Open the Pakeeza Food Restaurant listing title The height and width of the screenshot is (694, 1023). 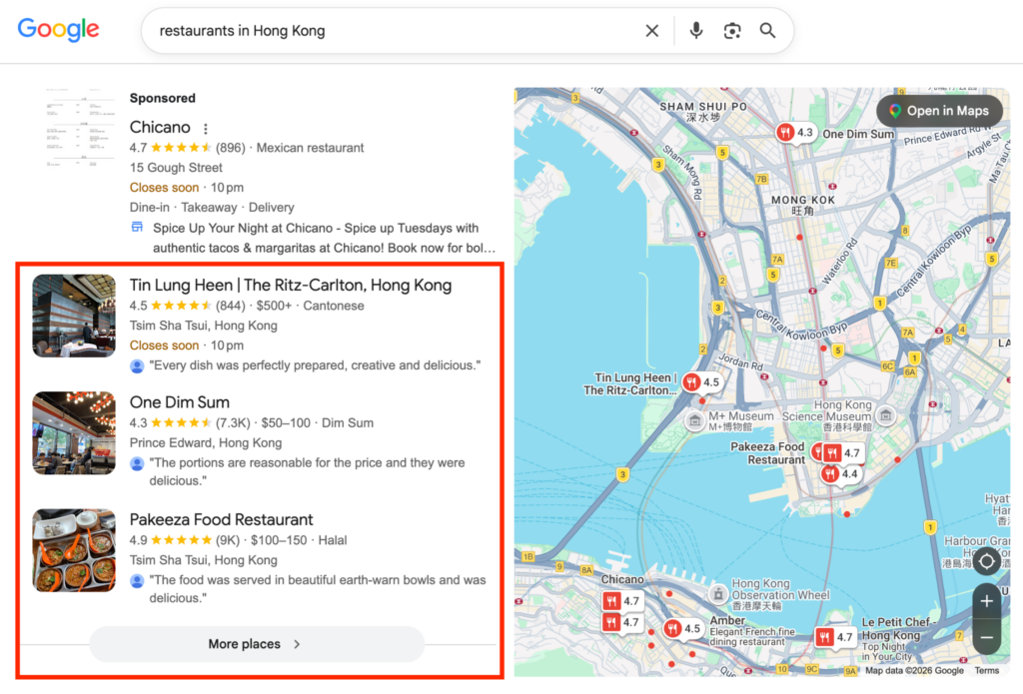221,520
